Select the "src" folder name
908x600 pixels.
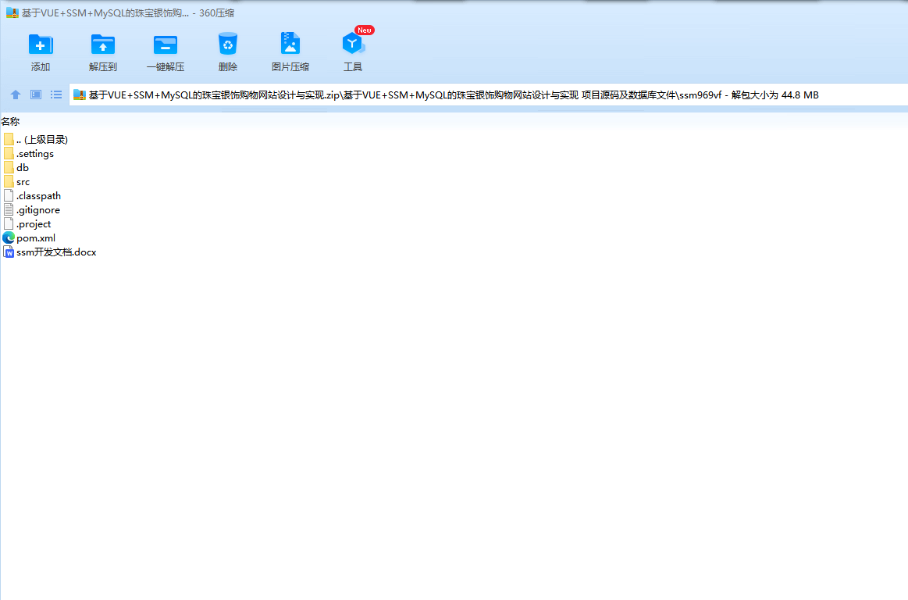tap(23, 182)
